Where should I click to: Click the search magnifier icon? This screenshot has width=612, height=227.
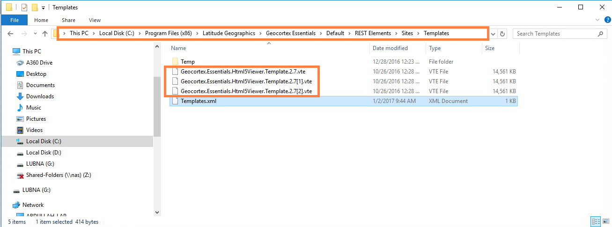point(601,34)
